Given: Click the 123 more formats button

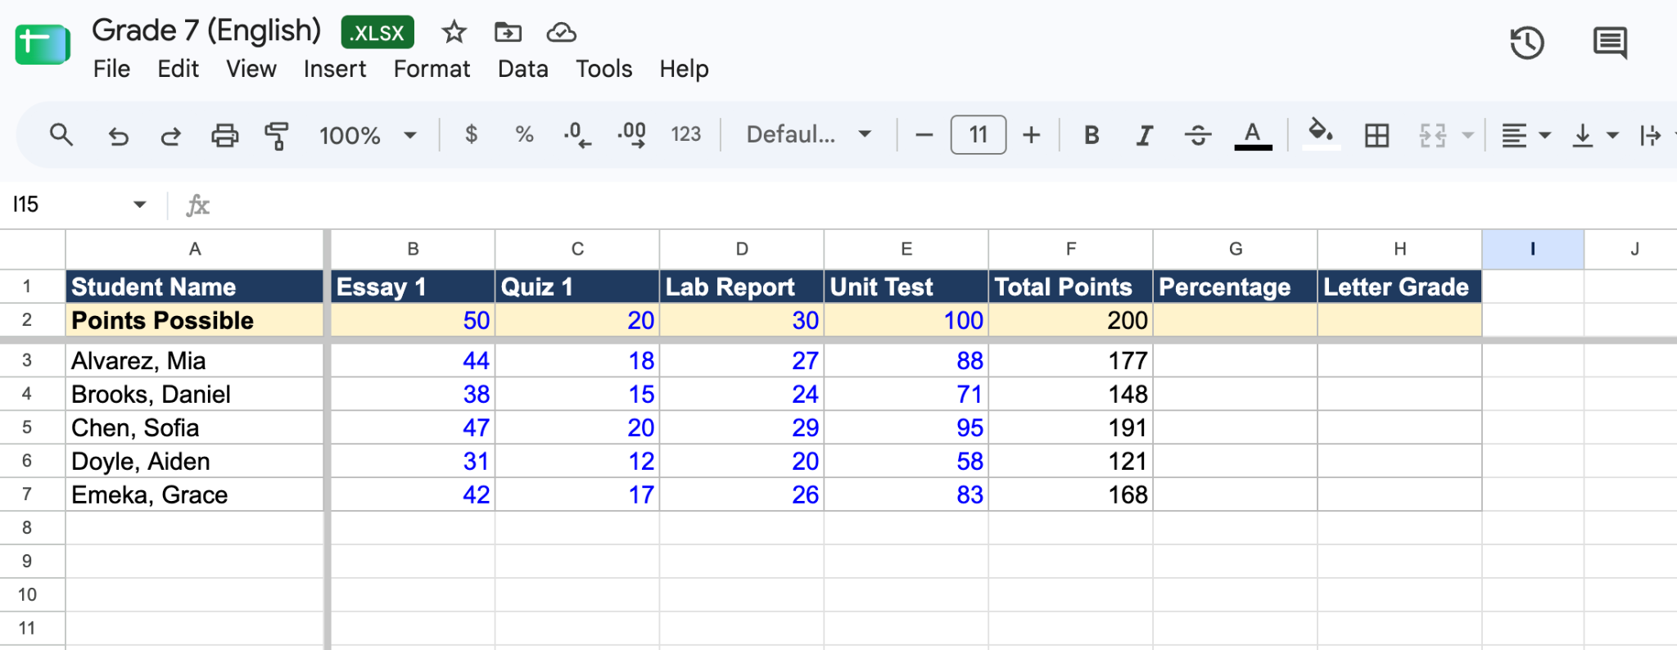Looking at the screenshot, I should (685, 134).
